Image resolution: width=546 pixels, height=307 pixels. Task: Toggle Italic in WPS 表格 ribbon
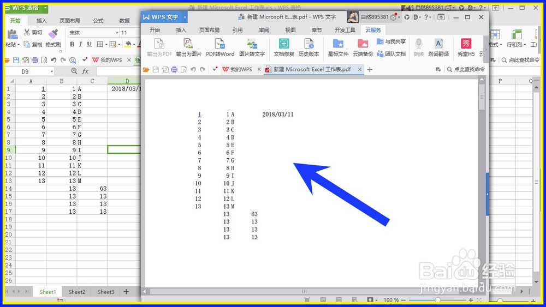click(80, 44)
